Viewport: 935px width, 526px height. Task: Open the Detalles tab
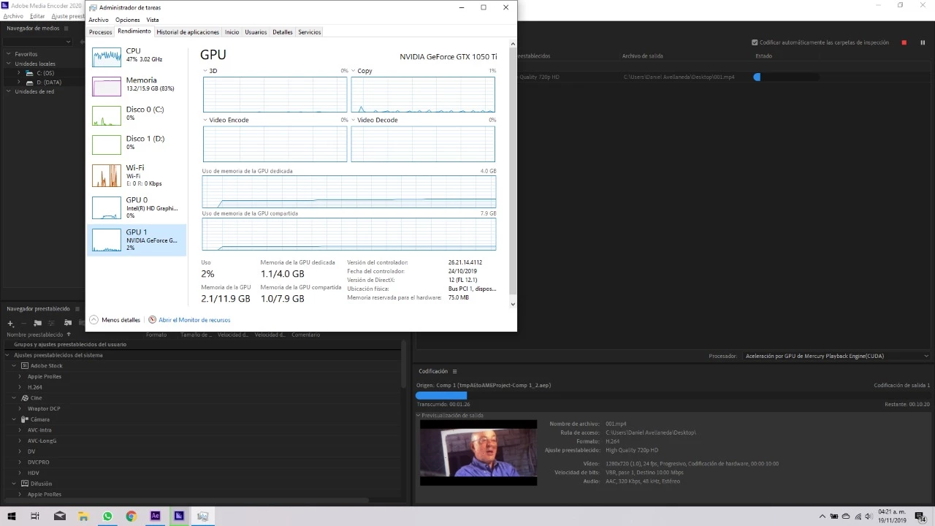tap(283, 32)
